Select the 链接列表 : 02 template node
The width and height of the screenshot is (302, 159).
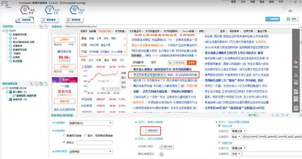click(x=20, y=100)
